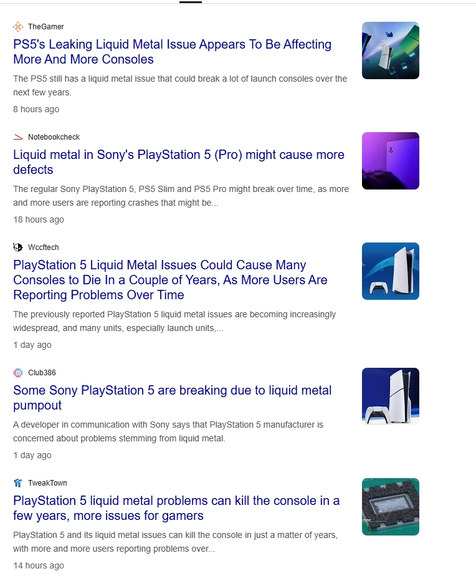The height and width of the screenshot is (576, 476).
Task: Open PlayStation 5 liquid metal problems can kill article
Action: [x=176, y=508]
